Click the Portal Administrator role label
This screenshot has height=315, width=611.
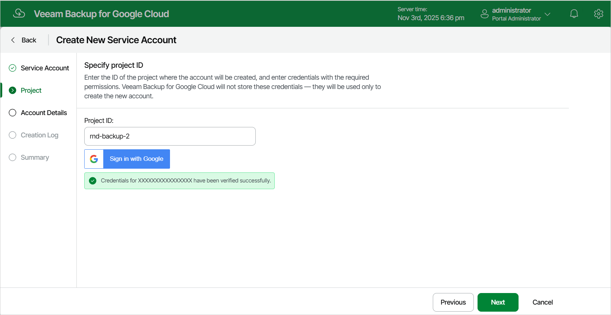pos(516,19)
